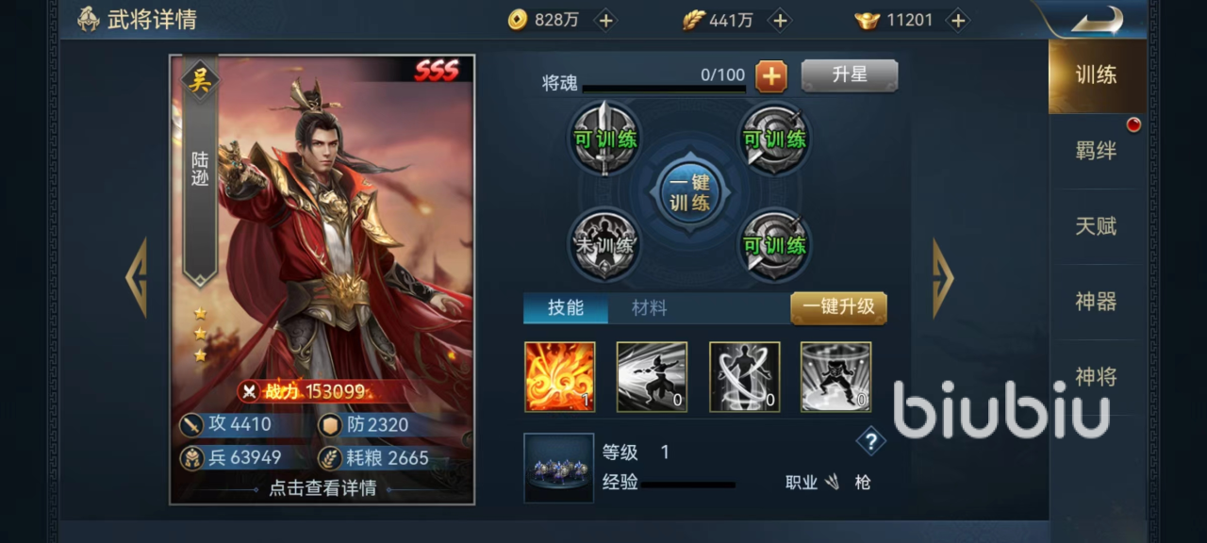Click the question mark help icon
Viewport: 1207px width, 543px height.
(x=870, y=440)
